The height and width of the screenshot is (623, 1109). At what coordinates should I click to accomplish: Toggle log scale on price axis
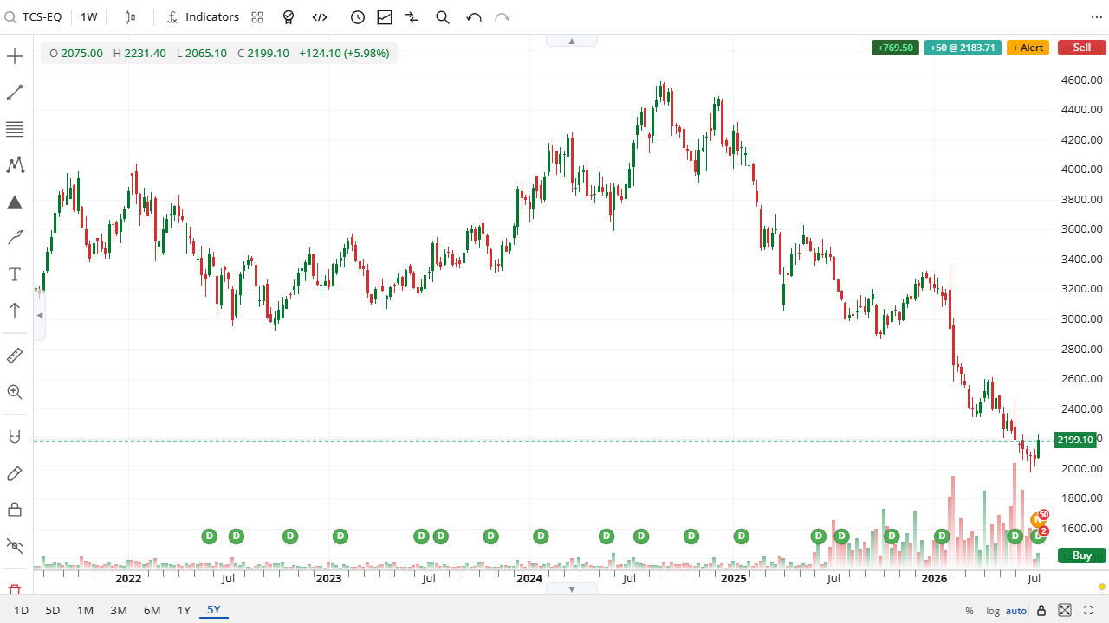pos(992,611)
